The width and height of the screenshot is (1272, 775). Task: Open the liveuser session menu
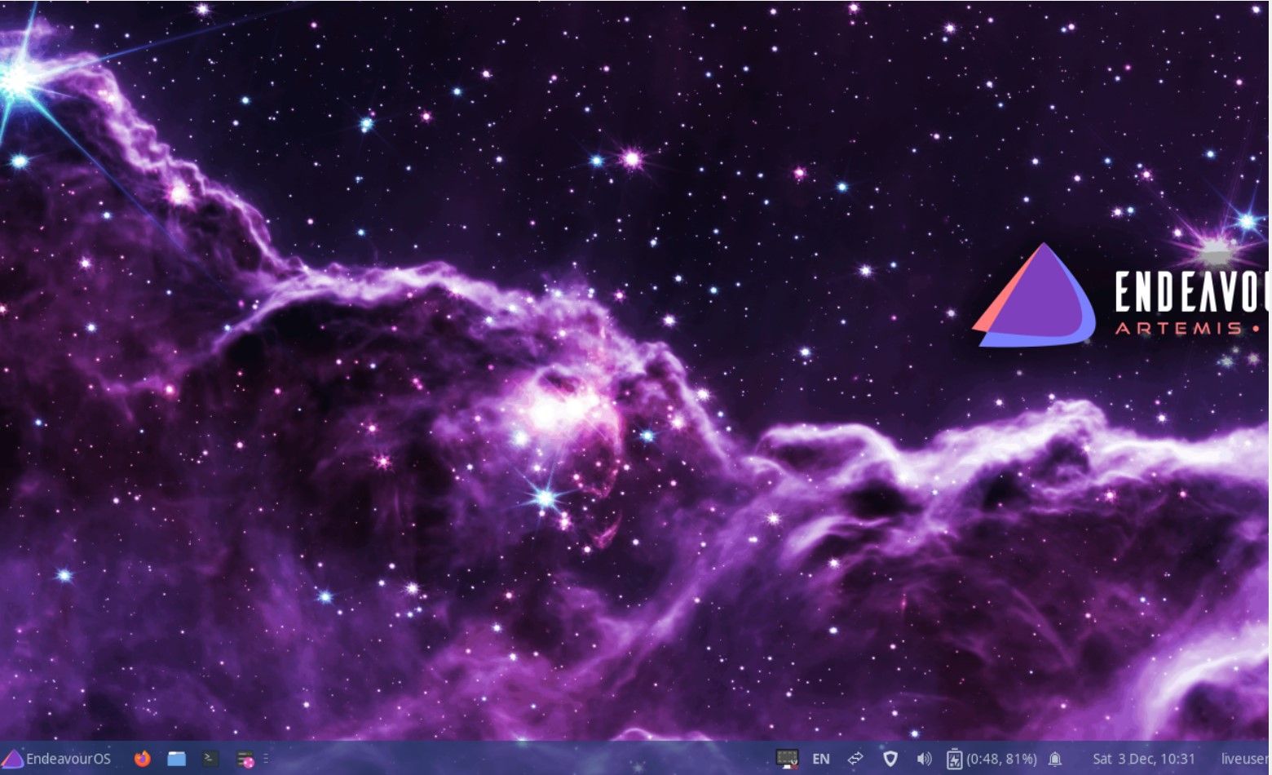(1245, 759)
